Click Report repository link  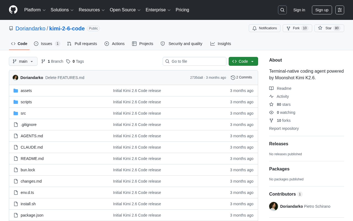[x=284, y=128]
